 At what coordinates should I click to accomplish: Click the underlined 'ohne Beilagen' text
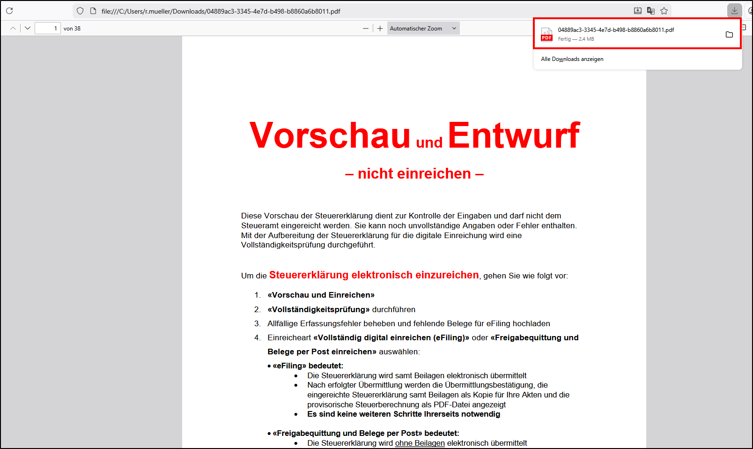(x=420, y=443)
